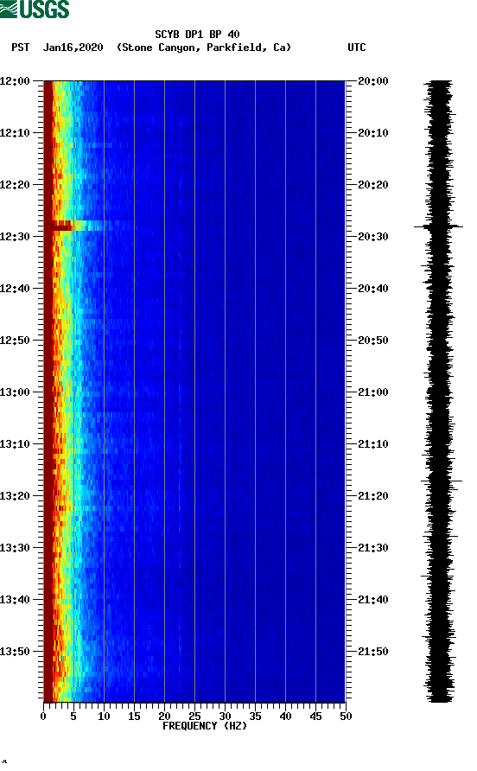Click the 25 Hz frequency axis label
Viewport: 477px width, 771px height.
[194, 716]
